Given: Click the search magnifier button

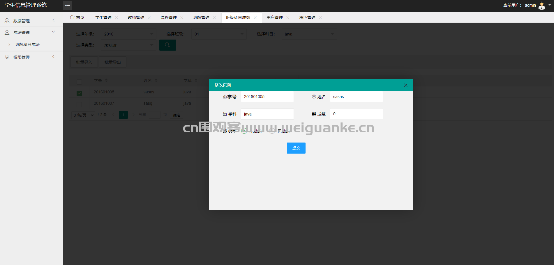Looking at the screenshot, I should click(167, 45).
